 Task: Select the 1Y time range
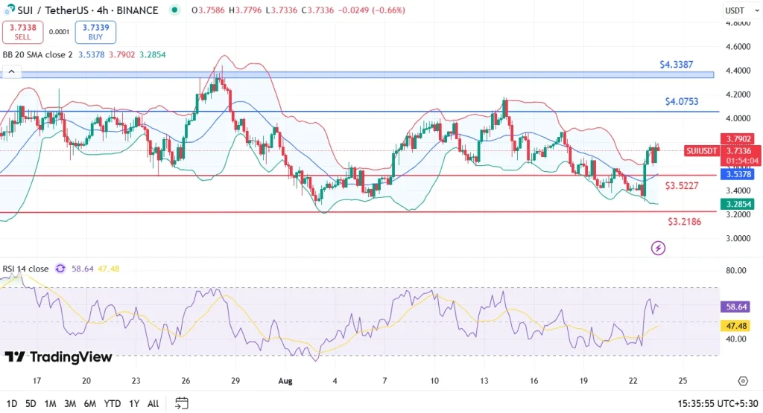pyautogui.click(x=134, y=403)
